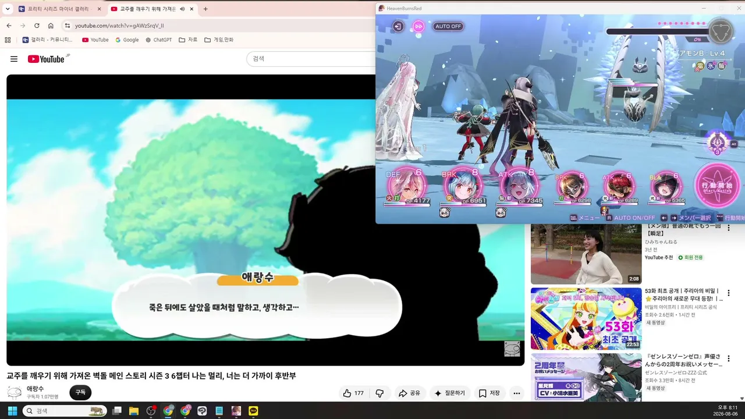Screen dimensions: 745x419
Task: Click the overdrive gauge emblem in the game
Action: pyautogui.click(x=721, y=31)
